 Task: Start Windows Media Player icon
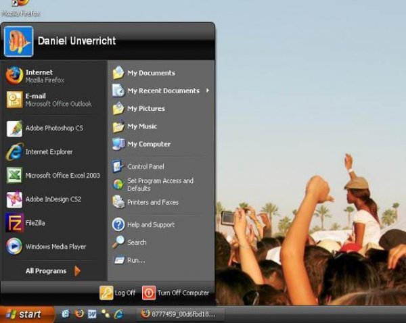point(14,247)
